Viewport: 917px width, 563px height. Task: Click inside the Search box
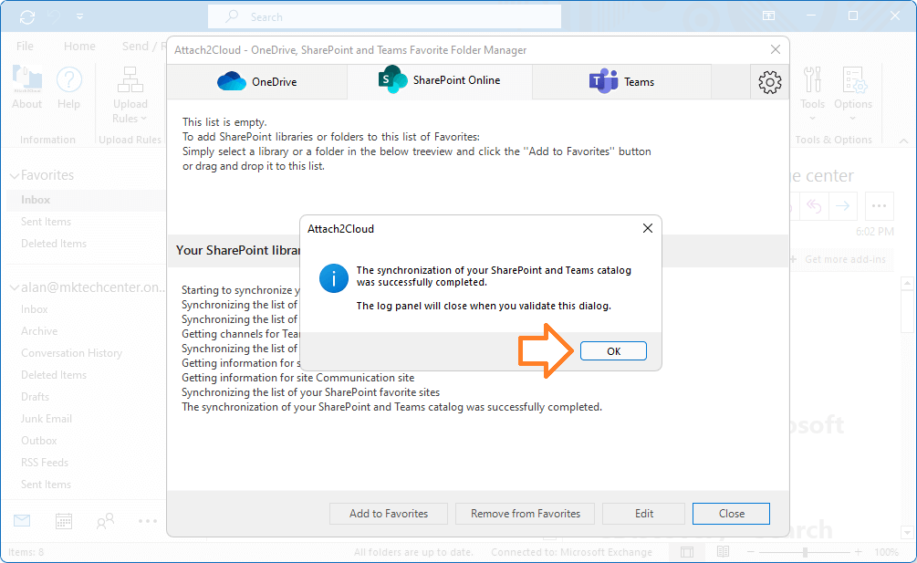[x=383, y=16]
